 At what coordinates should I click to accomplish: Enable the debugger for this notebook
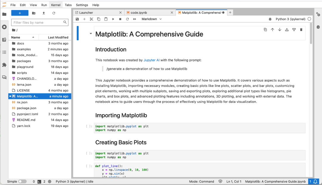(270, 19)
